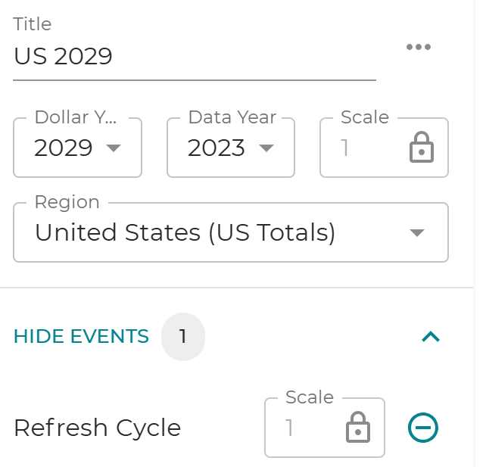486x467 pixels.
Task: Collapse the events section using the chevron
Action: coord(430,337)
